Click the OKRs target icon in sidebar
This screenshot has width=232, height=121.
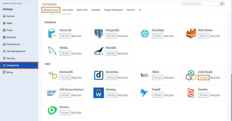(4, 23)
